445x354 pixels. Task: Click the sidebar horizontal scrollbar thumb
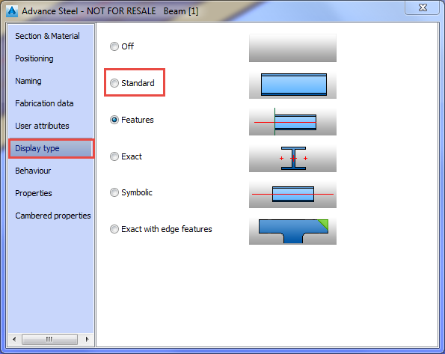click(49, 339)
